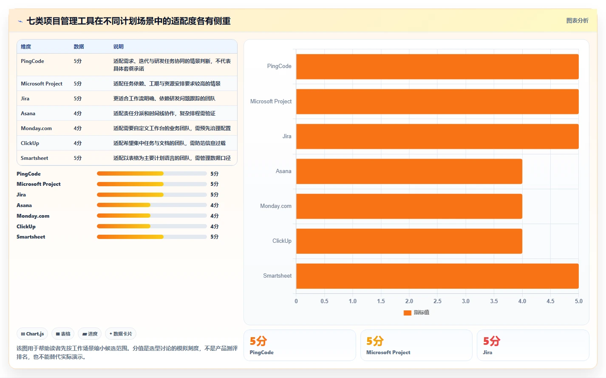This screenshot has width=606, height=378.
Task: Click the PingCode progress bar
Action: click(x=152, y=173)
